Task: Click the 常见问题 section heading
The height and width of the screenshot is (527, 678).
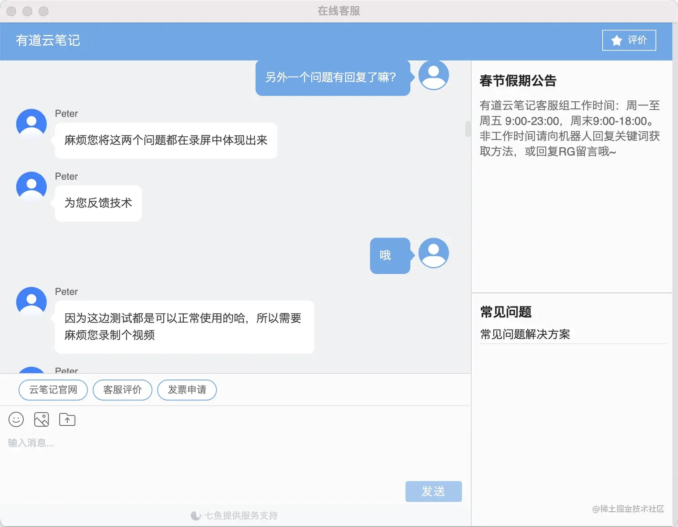Action: [506, 312]
